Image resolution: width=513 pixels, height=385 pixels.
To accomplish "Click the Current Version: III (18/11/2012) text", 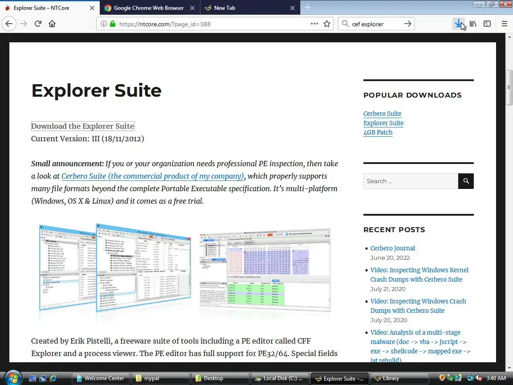I will pos(88,139).
